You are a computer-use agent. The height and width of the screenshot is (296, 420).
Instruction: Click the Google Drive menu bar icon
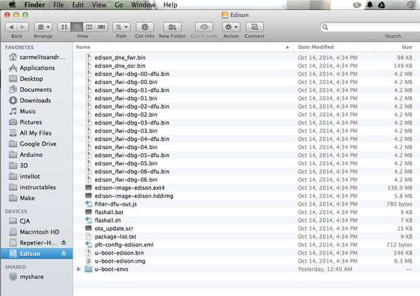[381, 5]
